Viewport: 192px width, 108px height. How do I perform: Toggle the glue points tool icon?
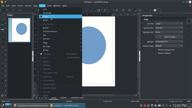click(150, 10)
